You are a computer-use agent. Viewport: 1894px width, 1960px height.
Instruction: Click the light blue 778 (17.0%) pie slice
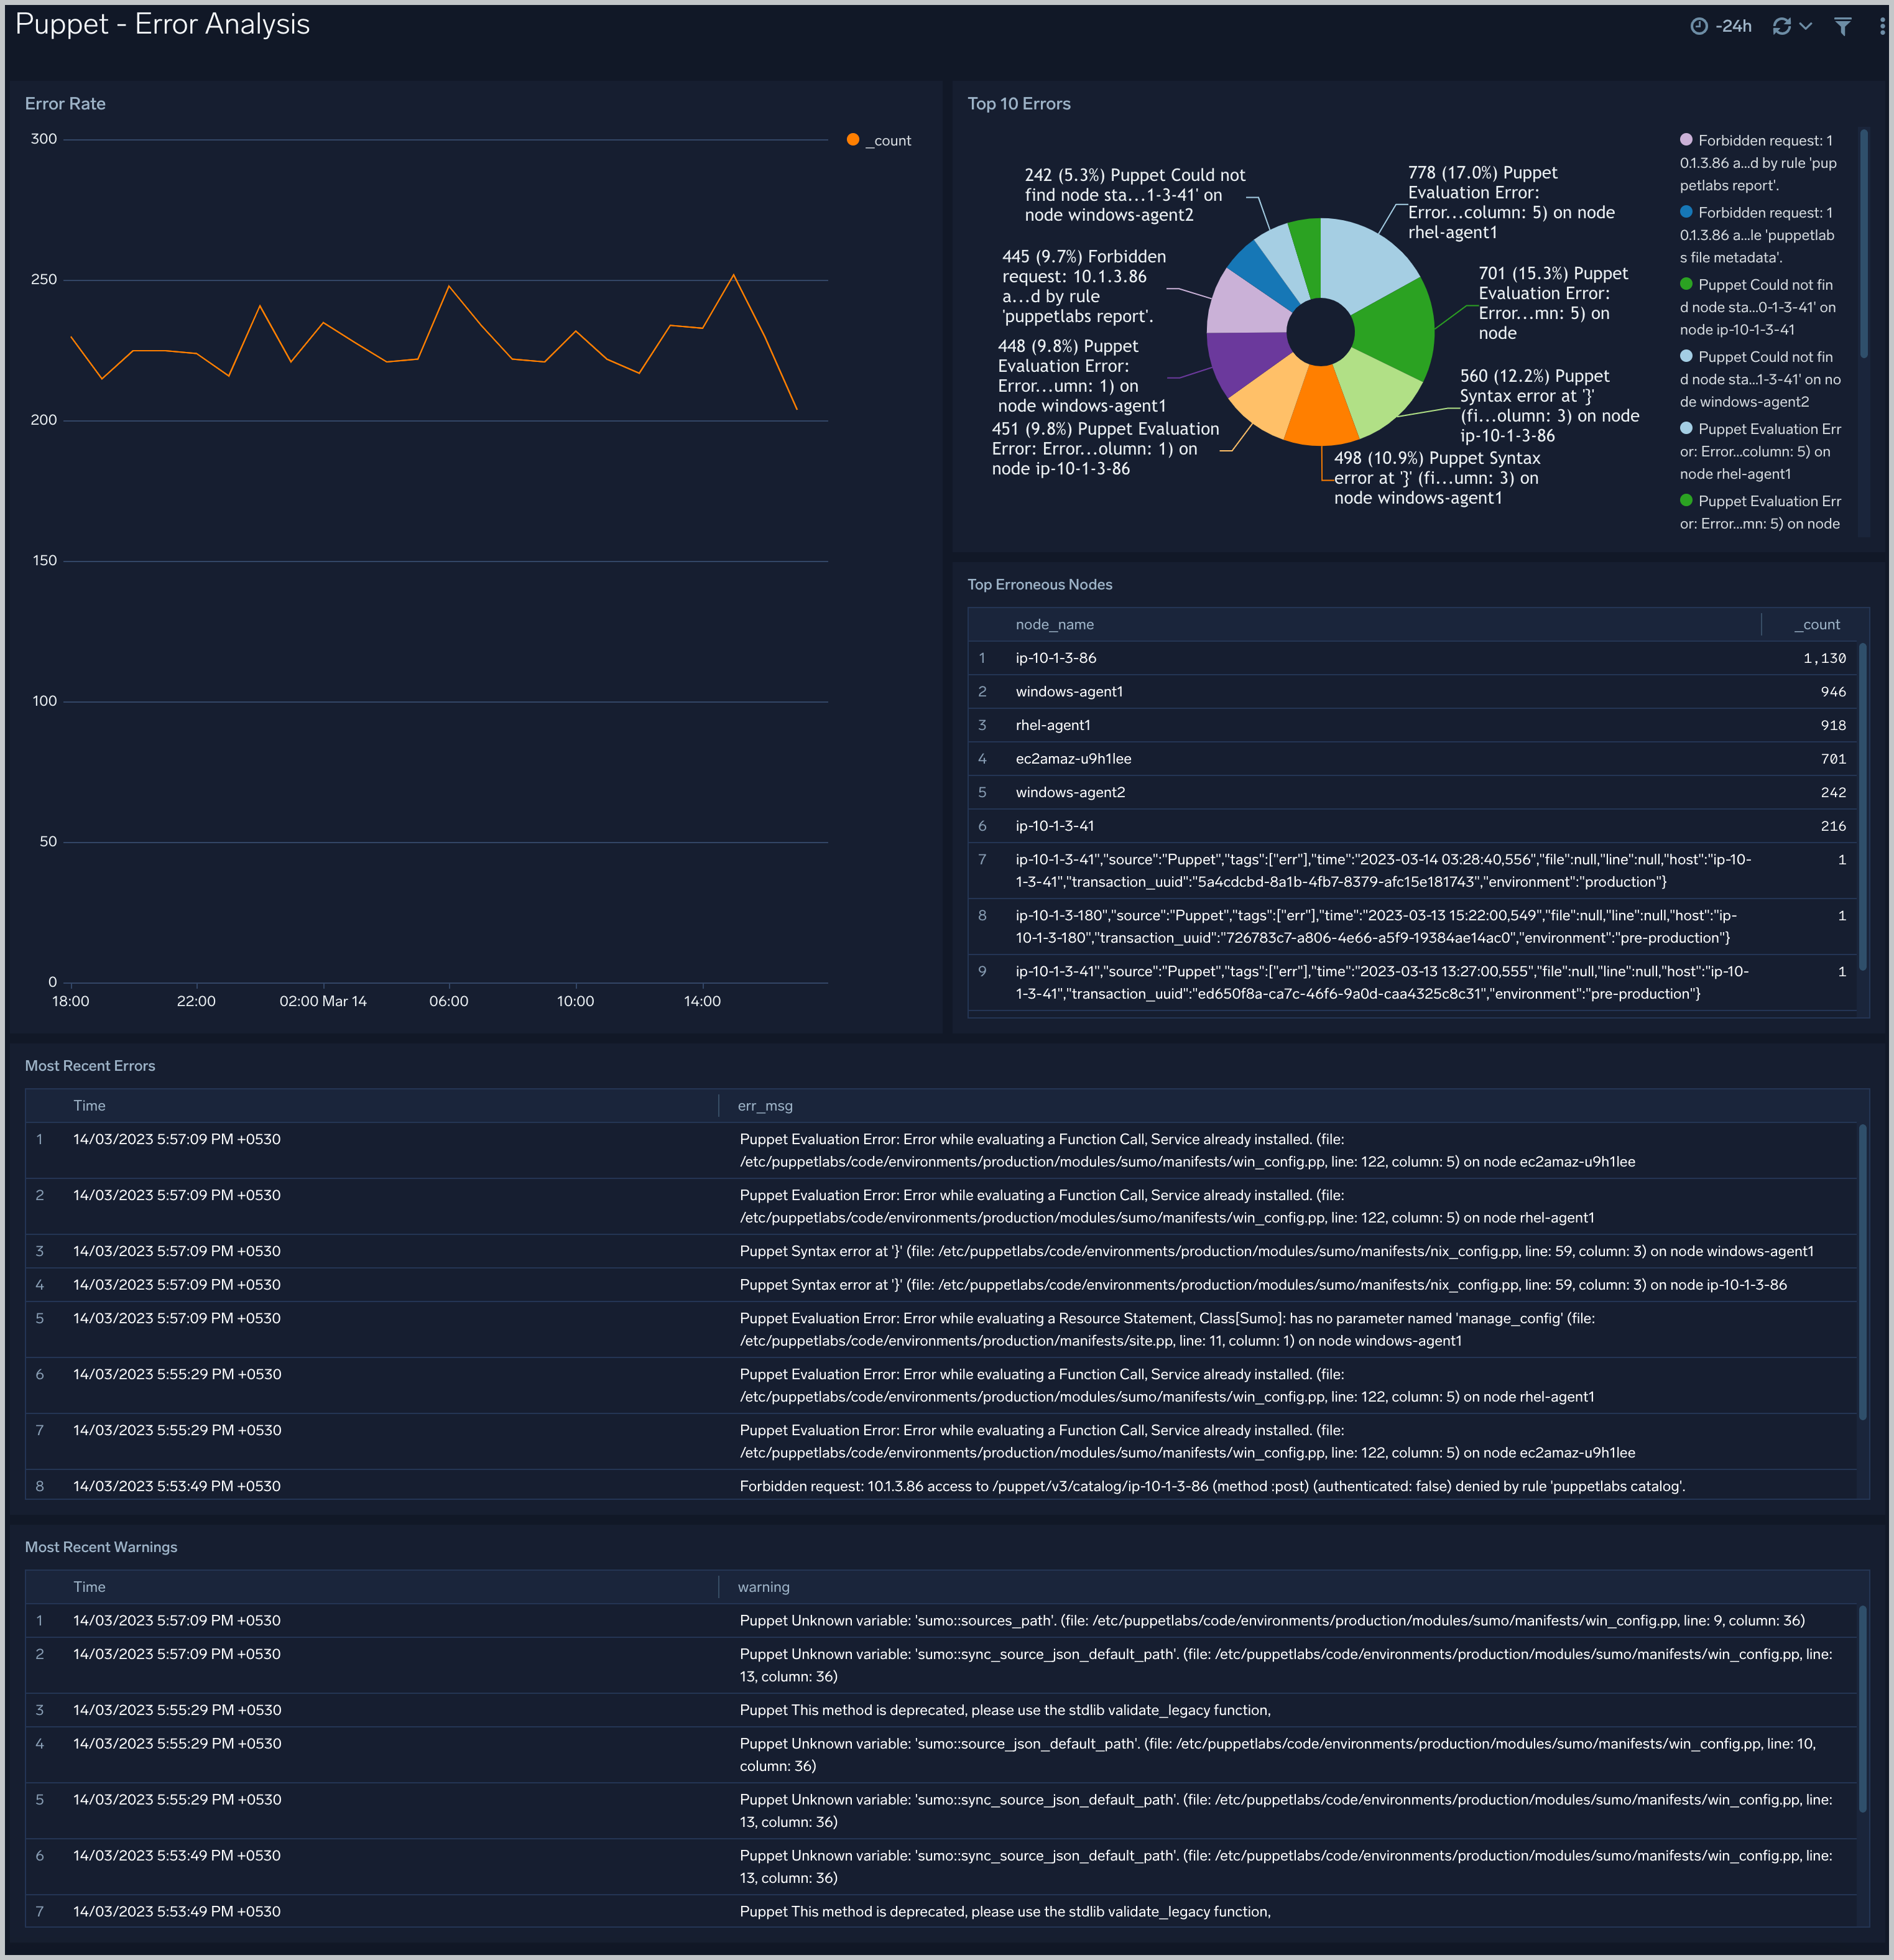[1361, 262]
